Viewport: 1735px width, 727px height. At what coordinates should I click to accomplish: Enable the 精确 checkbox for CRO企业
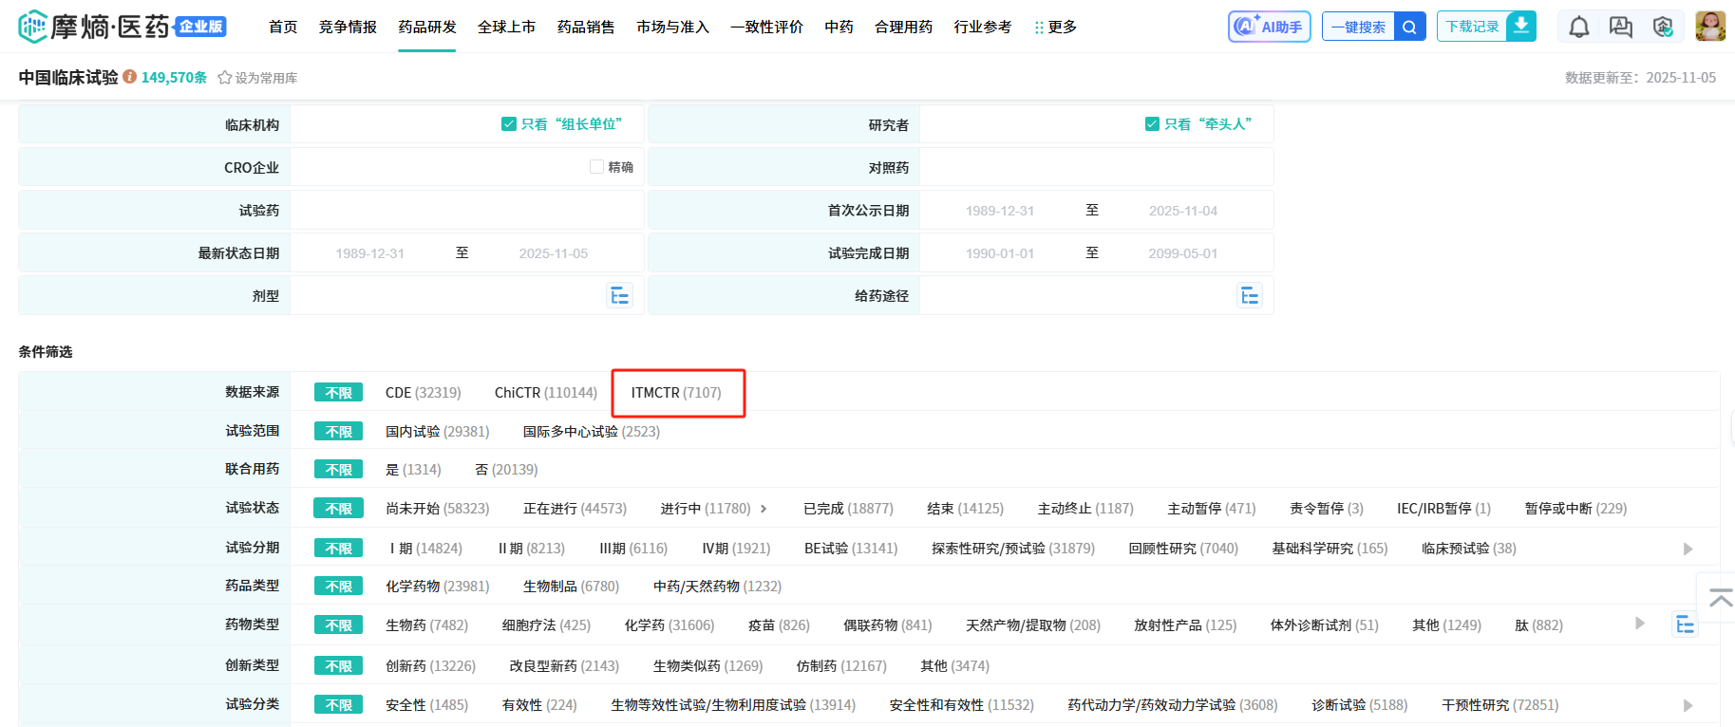(x=596, y=167)
